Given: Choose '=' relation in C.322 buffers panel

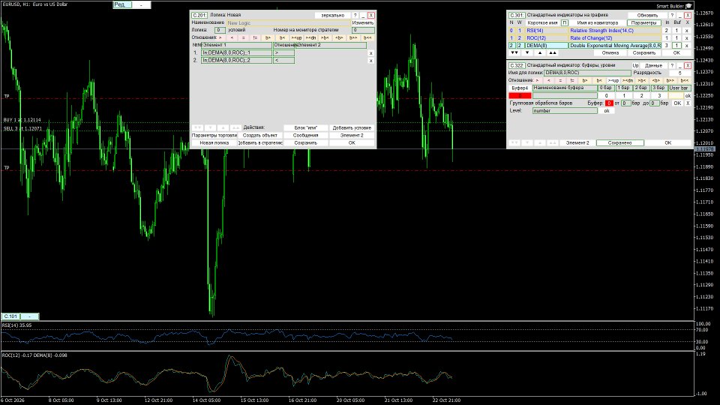Looking at the screenshot, I should pyautogui.click(x=560, y=80).
